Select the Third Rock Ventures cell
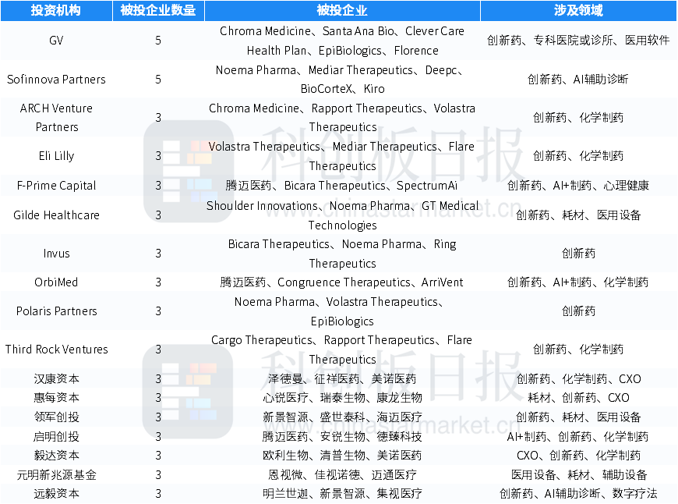Image resolution: width=678 pixels, height=504 pixels. (56, 350)
